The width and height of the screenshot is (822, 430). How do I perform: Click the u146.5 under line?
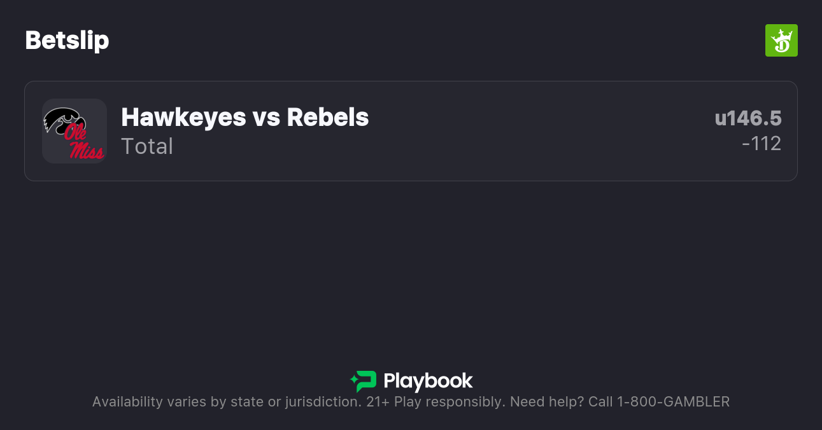(748, 118)
